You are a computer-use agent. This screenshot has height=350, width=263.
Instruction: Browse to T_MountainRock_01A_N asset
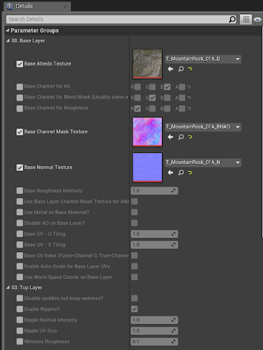pyautogui.click(x=181, y=172)
